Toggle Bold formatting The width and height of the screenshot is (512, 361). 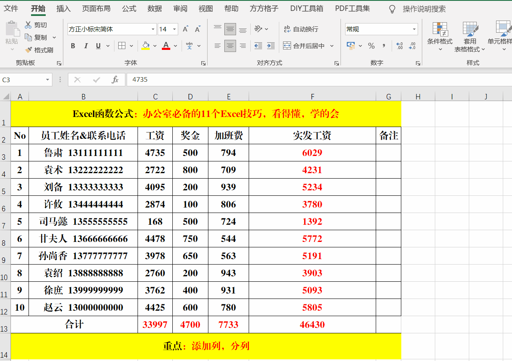pos(73,46)
